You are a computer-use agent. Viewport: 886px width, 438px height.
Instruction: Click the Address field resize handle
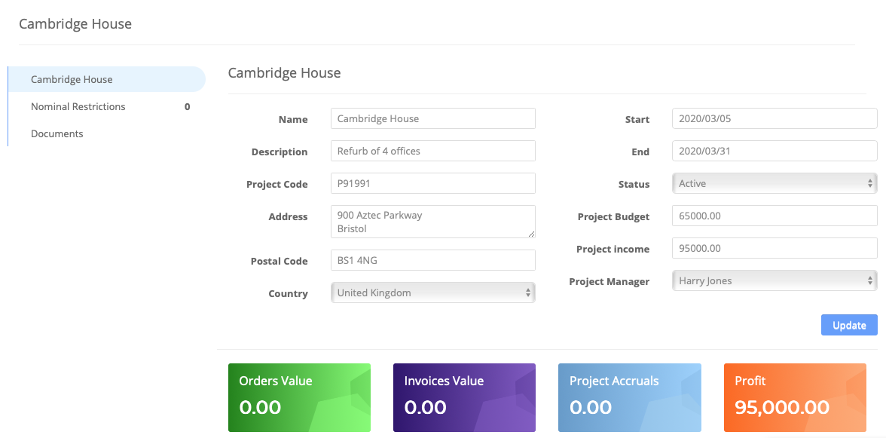point(531,234)
